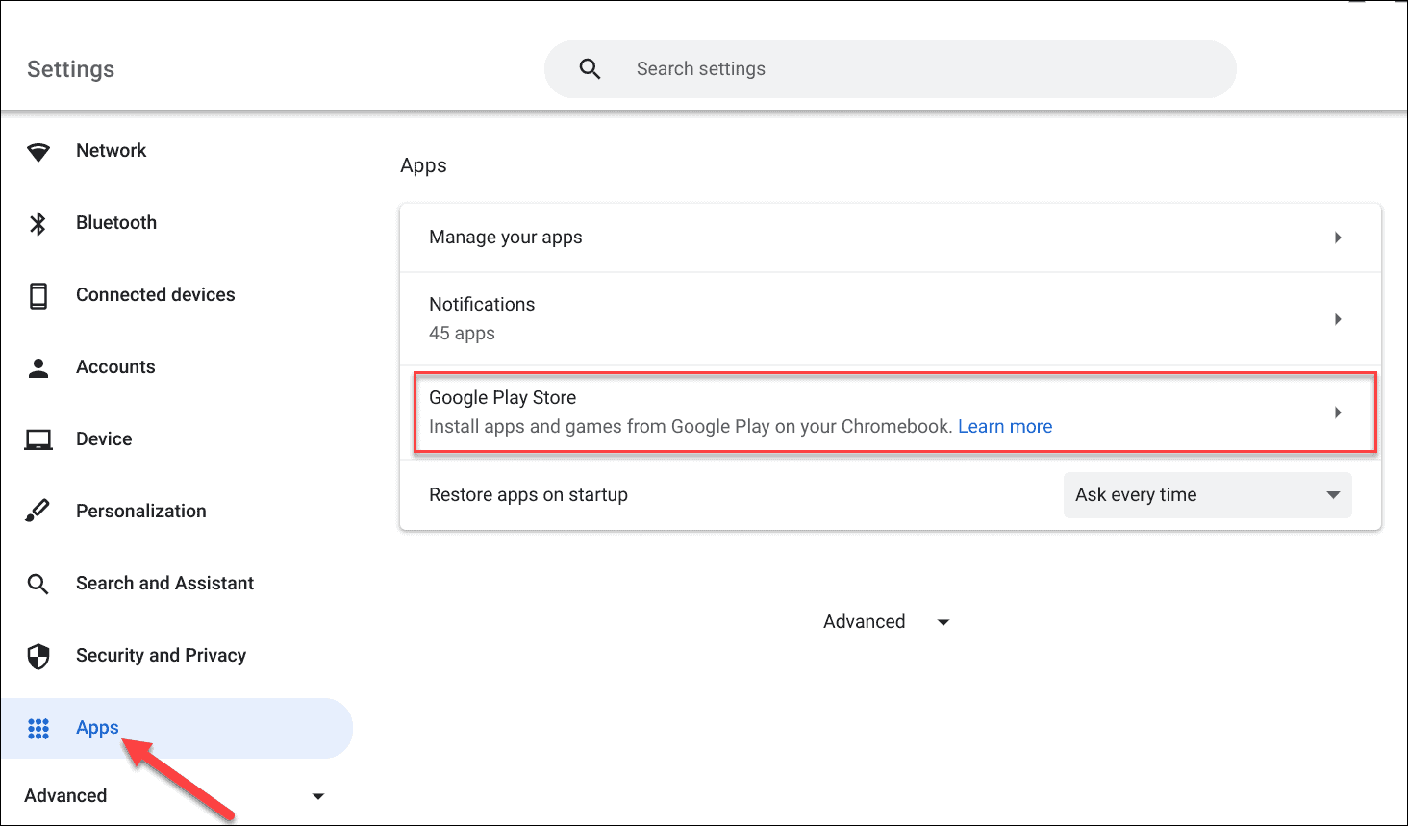Focus the Search settings field

890,69
